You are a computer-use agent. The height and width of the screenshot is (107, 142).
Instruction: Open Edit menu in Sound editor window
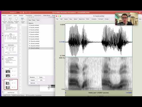coord(61,19)
